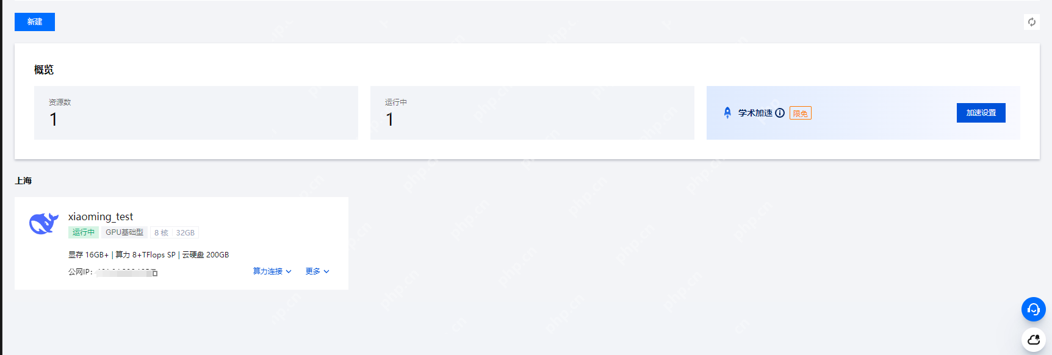Click the 加速设置 button
The image size is (1052, 355).
pyautogui.click(x=981, y=113)
